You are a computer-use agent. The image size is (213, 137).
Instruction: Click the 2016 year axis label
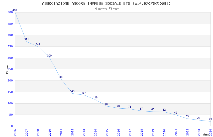pos(119,133)
